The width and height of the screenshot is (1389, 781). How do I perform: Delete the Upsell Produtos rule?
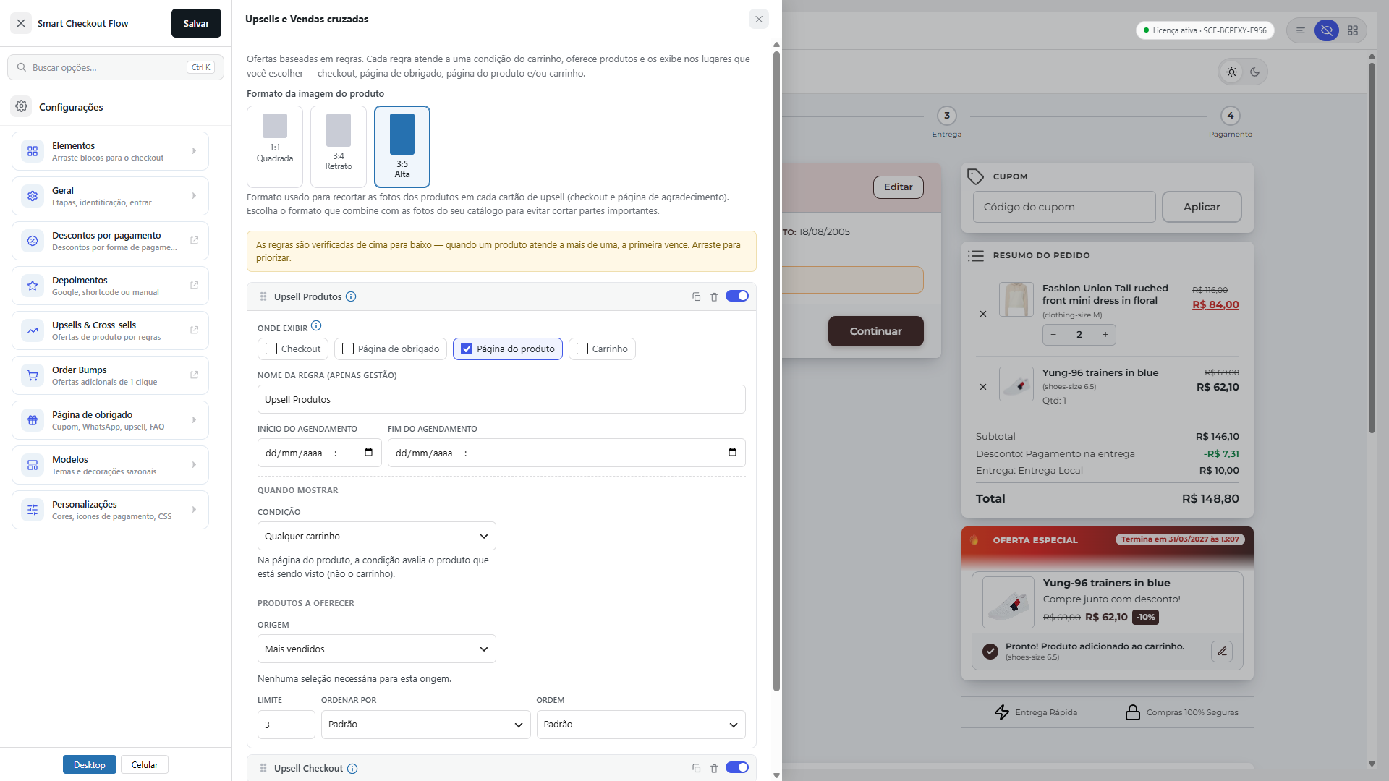(714, 296)
